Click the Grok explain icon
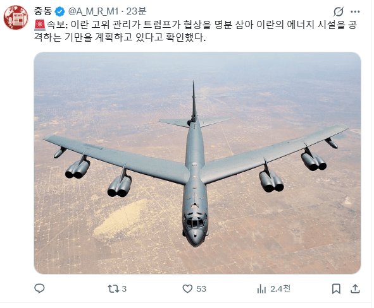The height and width of the screenshot is (308, 374). (339, 11)
